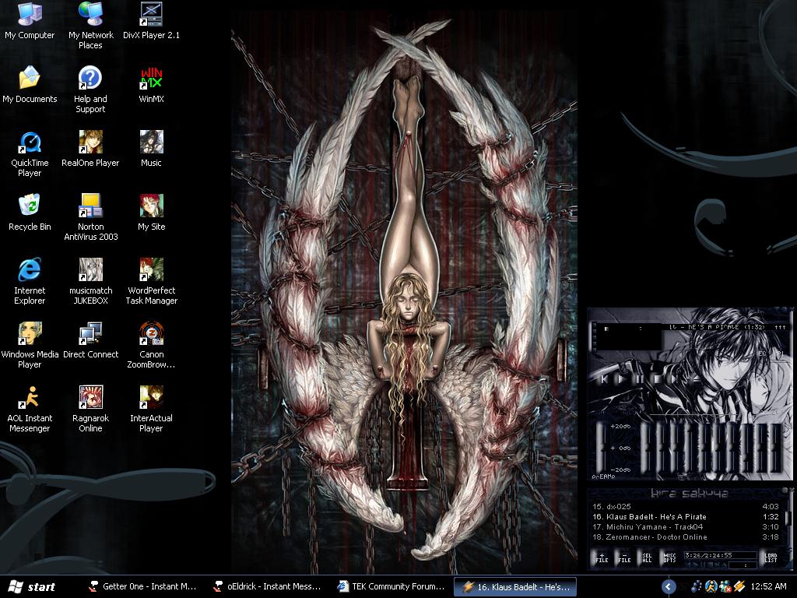
Task: Select the InterActual Player shortcut
Action: [151, 409]
